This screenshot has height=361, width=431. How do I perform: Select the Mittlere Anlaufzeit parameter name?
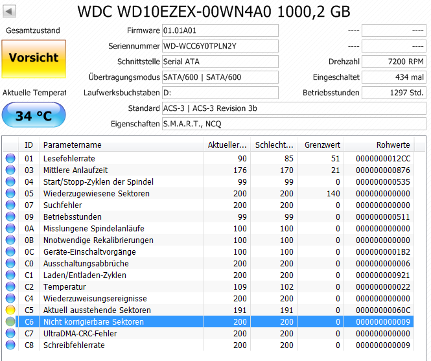tap(75, 170)
